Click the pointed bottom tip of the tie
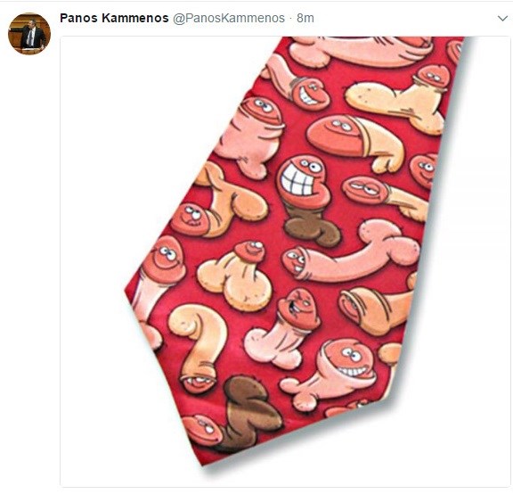 pos(205,460)
